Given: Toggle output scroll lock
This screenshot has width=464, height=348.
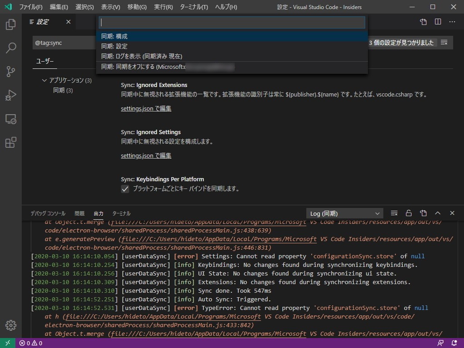Looking at the screenshot, I should tap(409, 213).
